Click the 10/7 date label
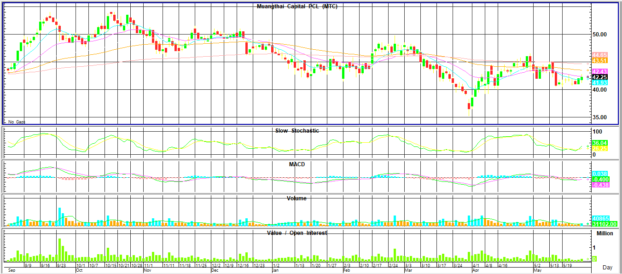622x274 pixels. point(93,266)
